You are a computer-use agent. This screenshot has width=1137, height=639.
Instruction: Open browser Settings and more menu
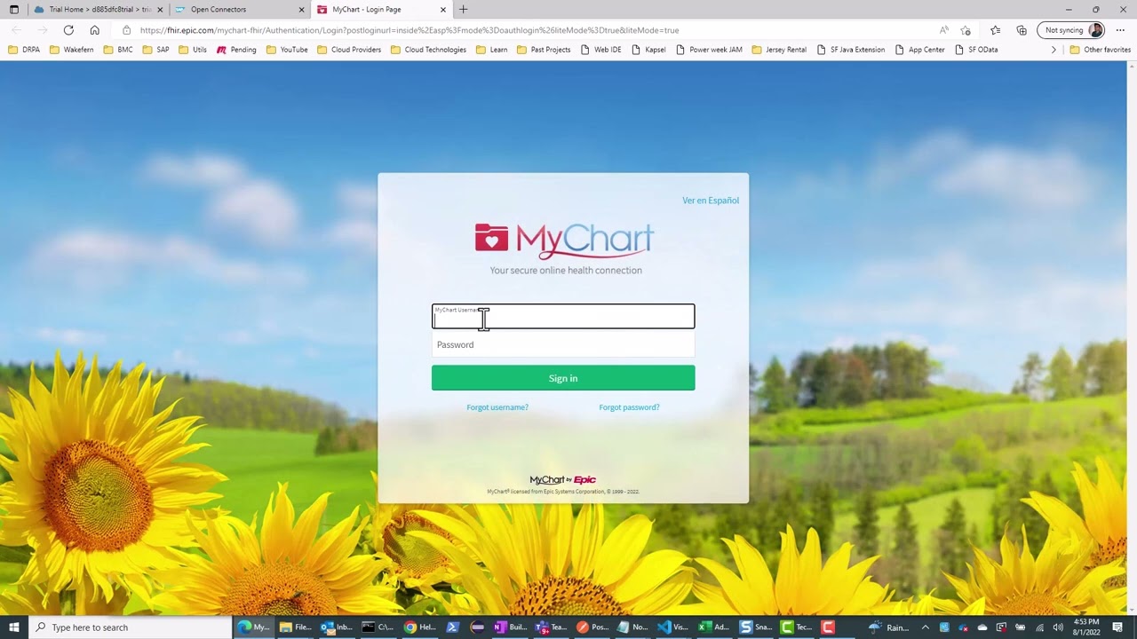[x=1120, y=30]
